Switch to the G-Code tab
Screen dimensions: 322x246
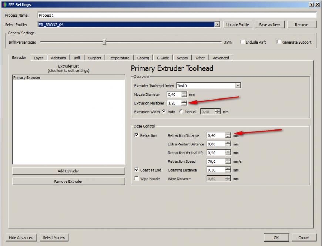point(163,58)
